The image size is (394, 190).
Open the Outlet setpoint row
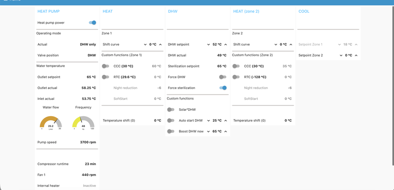pos(66,77)
